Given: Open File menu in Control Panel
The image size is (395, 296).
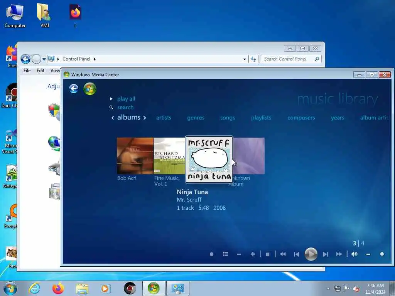Looking at the screenshot, I should click(27, 71).
